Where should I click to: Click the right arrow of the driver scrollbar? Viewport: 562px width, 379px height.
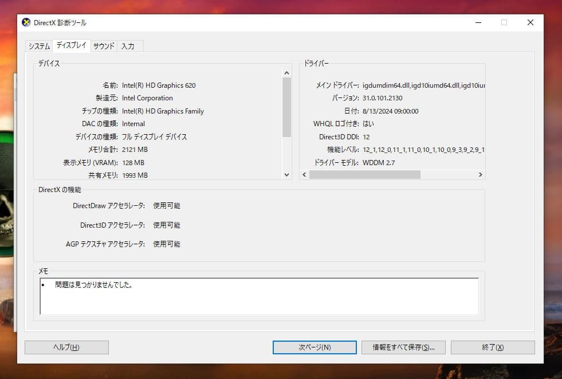pyautogui.click(x=481, y=174)
